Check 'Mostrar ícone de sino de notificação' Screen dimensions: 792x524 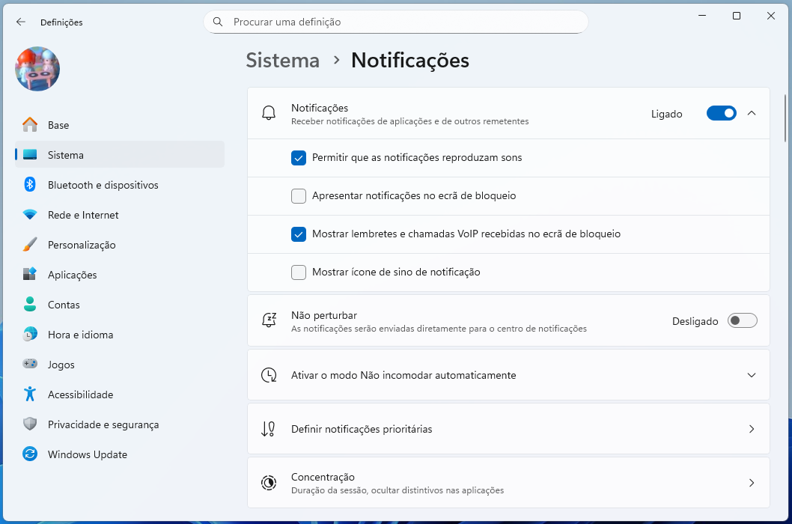click(x=299, y=272)
